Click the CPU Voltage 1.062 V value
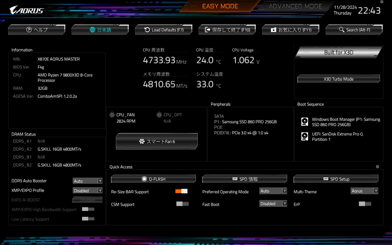This screenshot has height=245, width=392. [246, 60]
